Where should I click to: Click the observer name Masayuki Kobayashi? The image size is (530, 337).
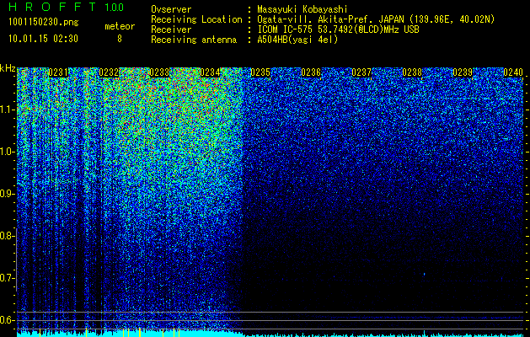pyautogui.click(x=302, y=9)
